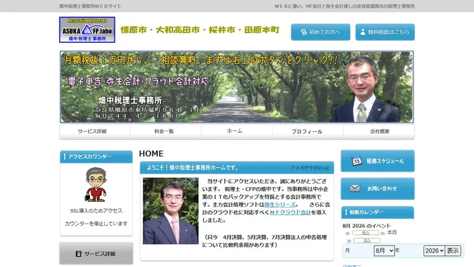This screenshot has height=267, width=474.
Task: Click the お問い合わせ sidebar button
Action: click(378, 189)
